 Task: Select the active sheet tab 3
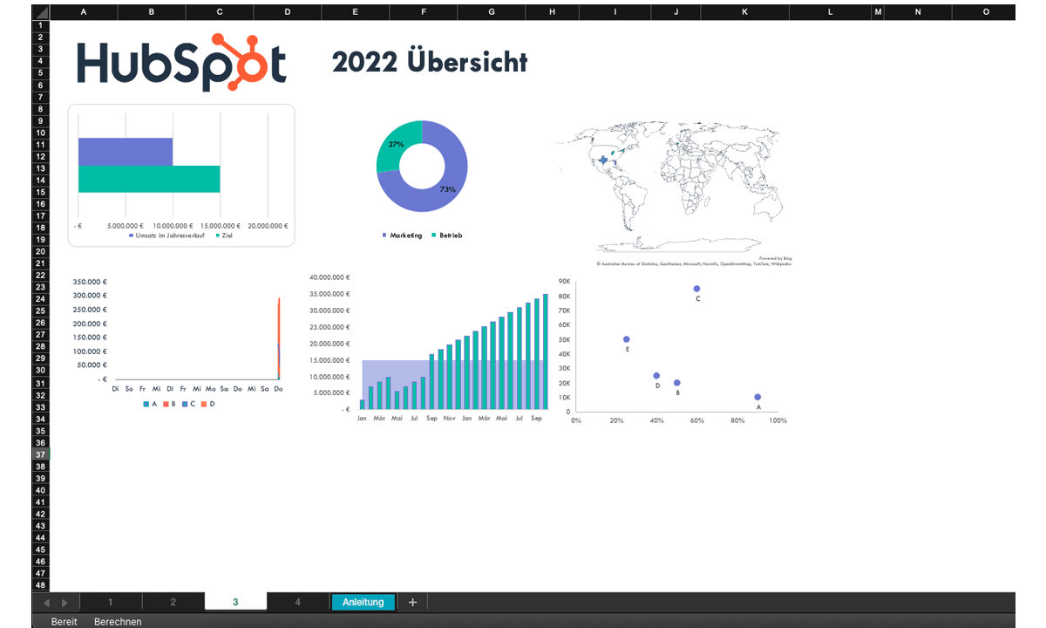(235, 602)
